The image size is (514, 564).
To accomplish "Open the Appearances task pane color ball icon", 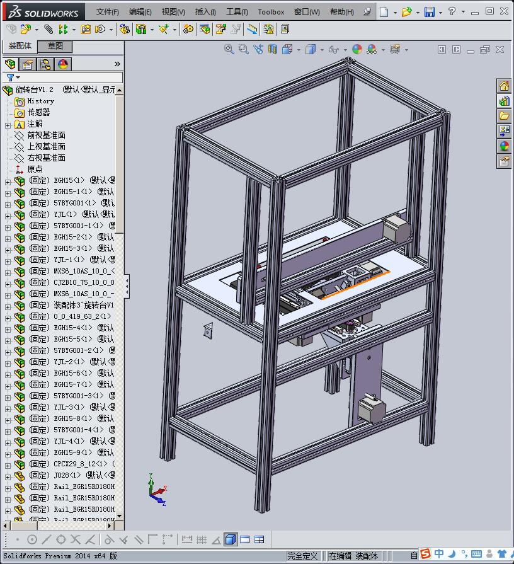I will [x=504, y=146].
